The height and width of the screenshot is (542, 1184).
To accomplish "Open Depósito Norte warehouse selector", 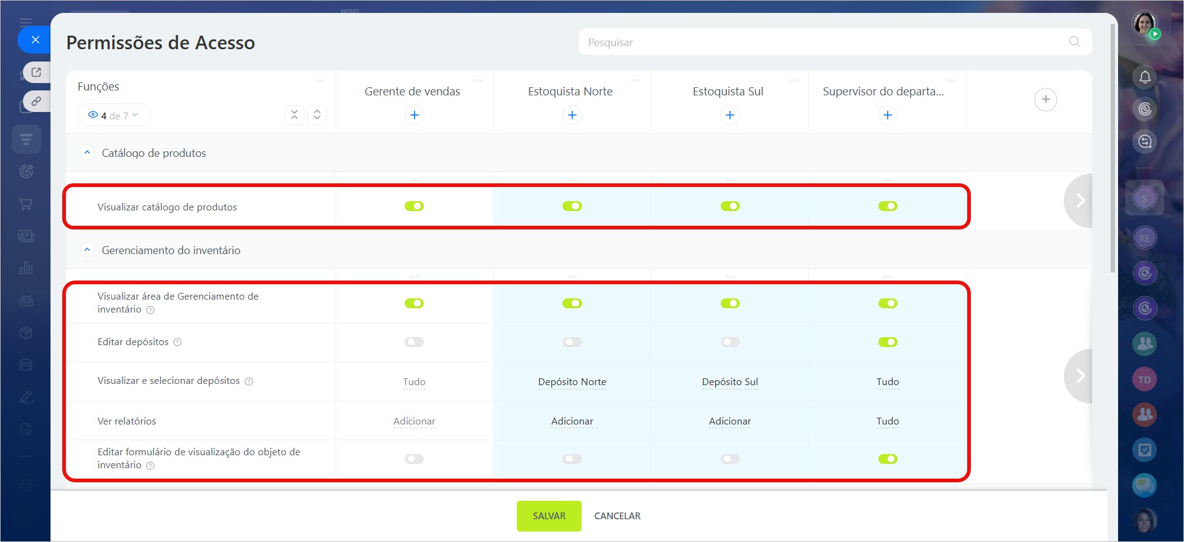I will tap(572, 382).
